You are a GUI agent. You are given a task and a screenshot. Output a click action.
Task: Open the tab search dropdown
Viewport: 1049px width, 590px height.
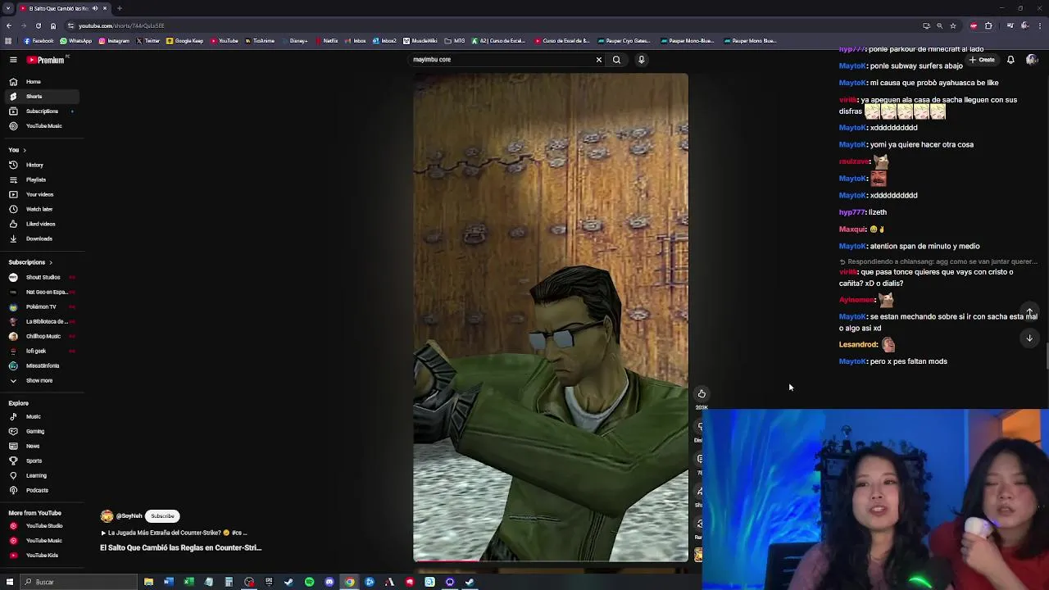[9, 8]
